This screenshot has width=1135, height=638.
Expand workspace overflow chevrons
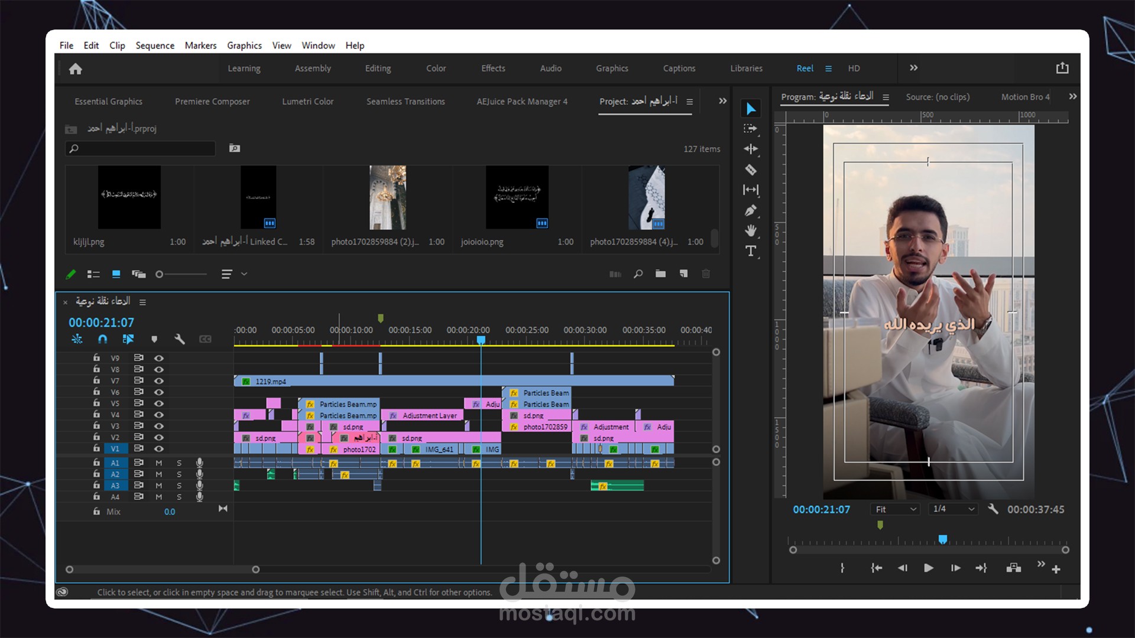coord(913,68)
